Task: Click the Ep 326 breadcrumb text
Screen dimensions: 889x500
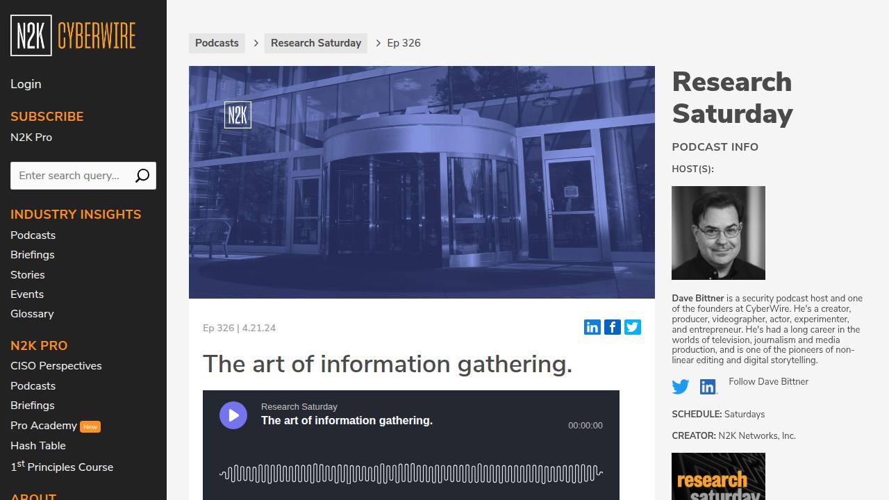Action: [x=404, y=43]
